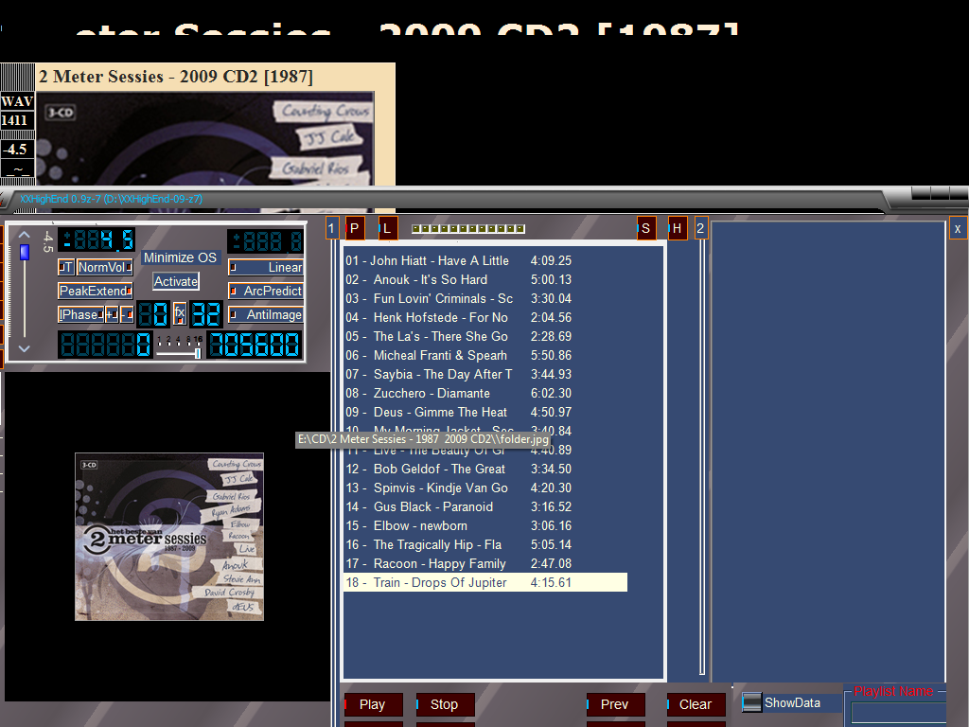Click the Activate button
Image resolution: width=969 pixels, height=727 pixels.
tap(176, 281)
